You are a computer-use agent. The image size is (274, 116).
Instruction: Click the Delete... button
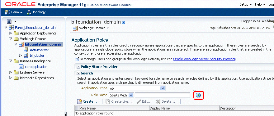coord(168,101)
